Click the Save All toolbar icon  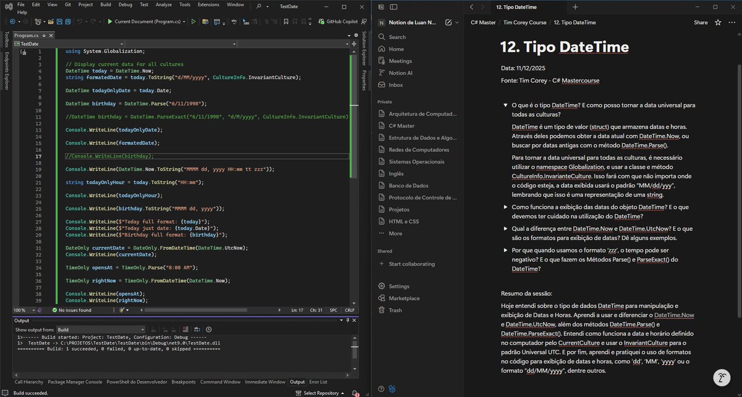[68, 22]
